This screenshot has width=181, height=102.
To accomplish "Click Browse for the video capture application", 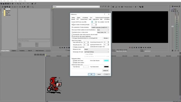I will tap(106, 38).
